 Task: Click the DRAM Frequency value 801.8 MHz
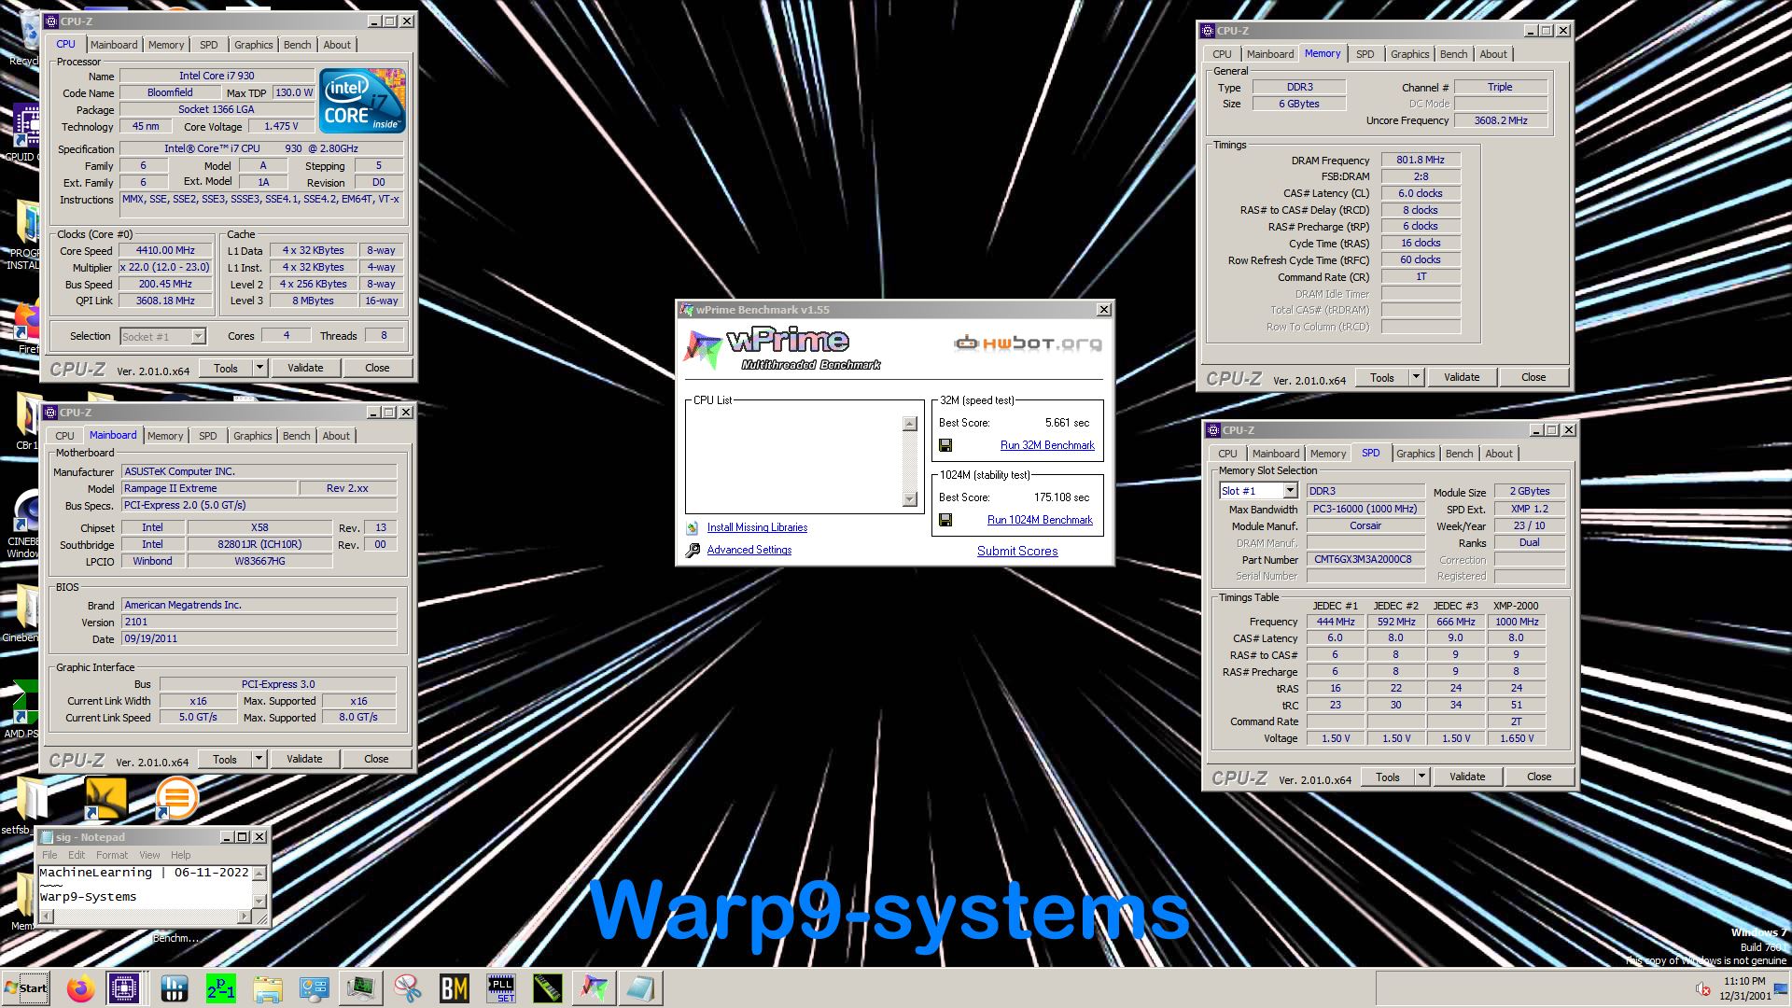coord(1421,160)
